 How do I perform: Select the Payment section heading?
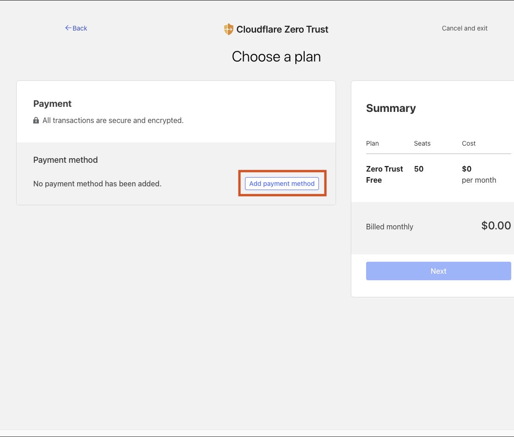(52, 104)
